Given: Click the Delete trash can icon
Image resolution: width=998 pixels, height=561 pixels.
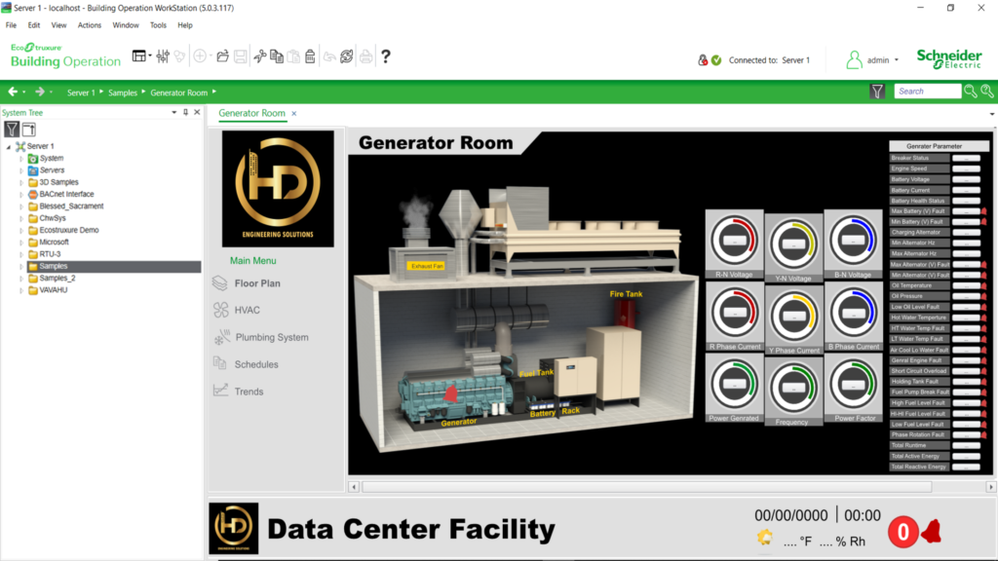Looking at the screenshot, I should tap(310, 56).
